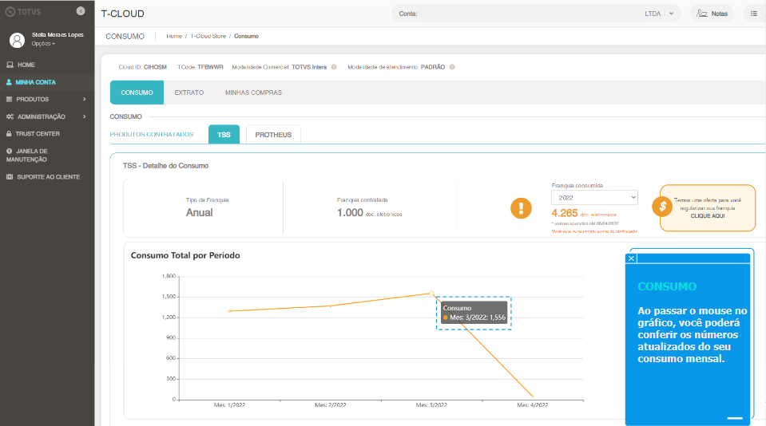
Task: Click Consumo Total por Período heading
Action: click(x=185, y=255)
